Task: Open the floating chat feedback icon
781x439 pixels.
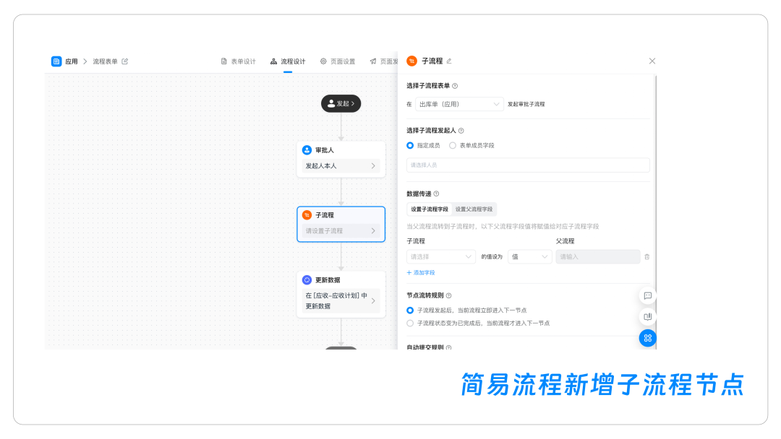Action: pyautogui.click(x=647, y=296)
